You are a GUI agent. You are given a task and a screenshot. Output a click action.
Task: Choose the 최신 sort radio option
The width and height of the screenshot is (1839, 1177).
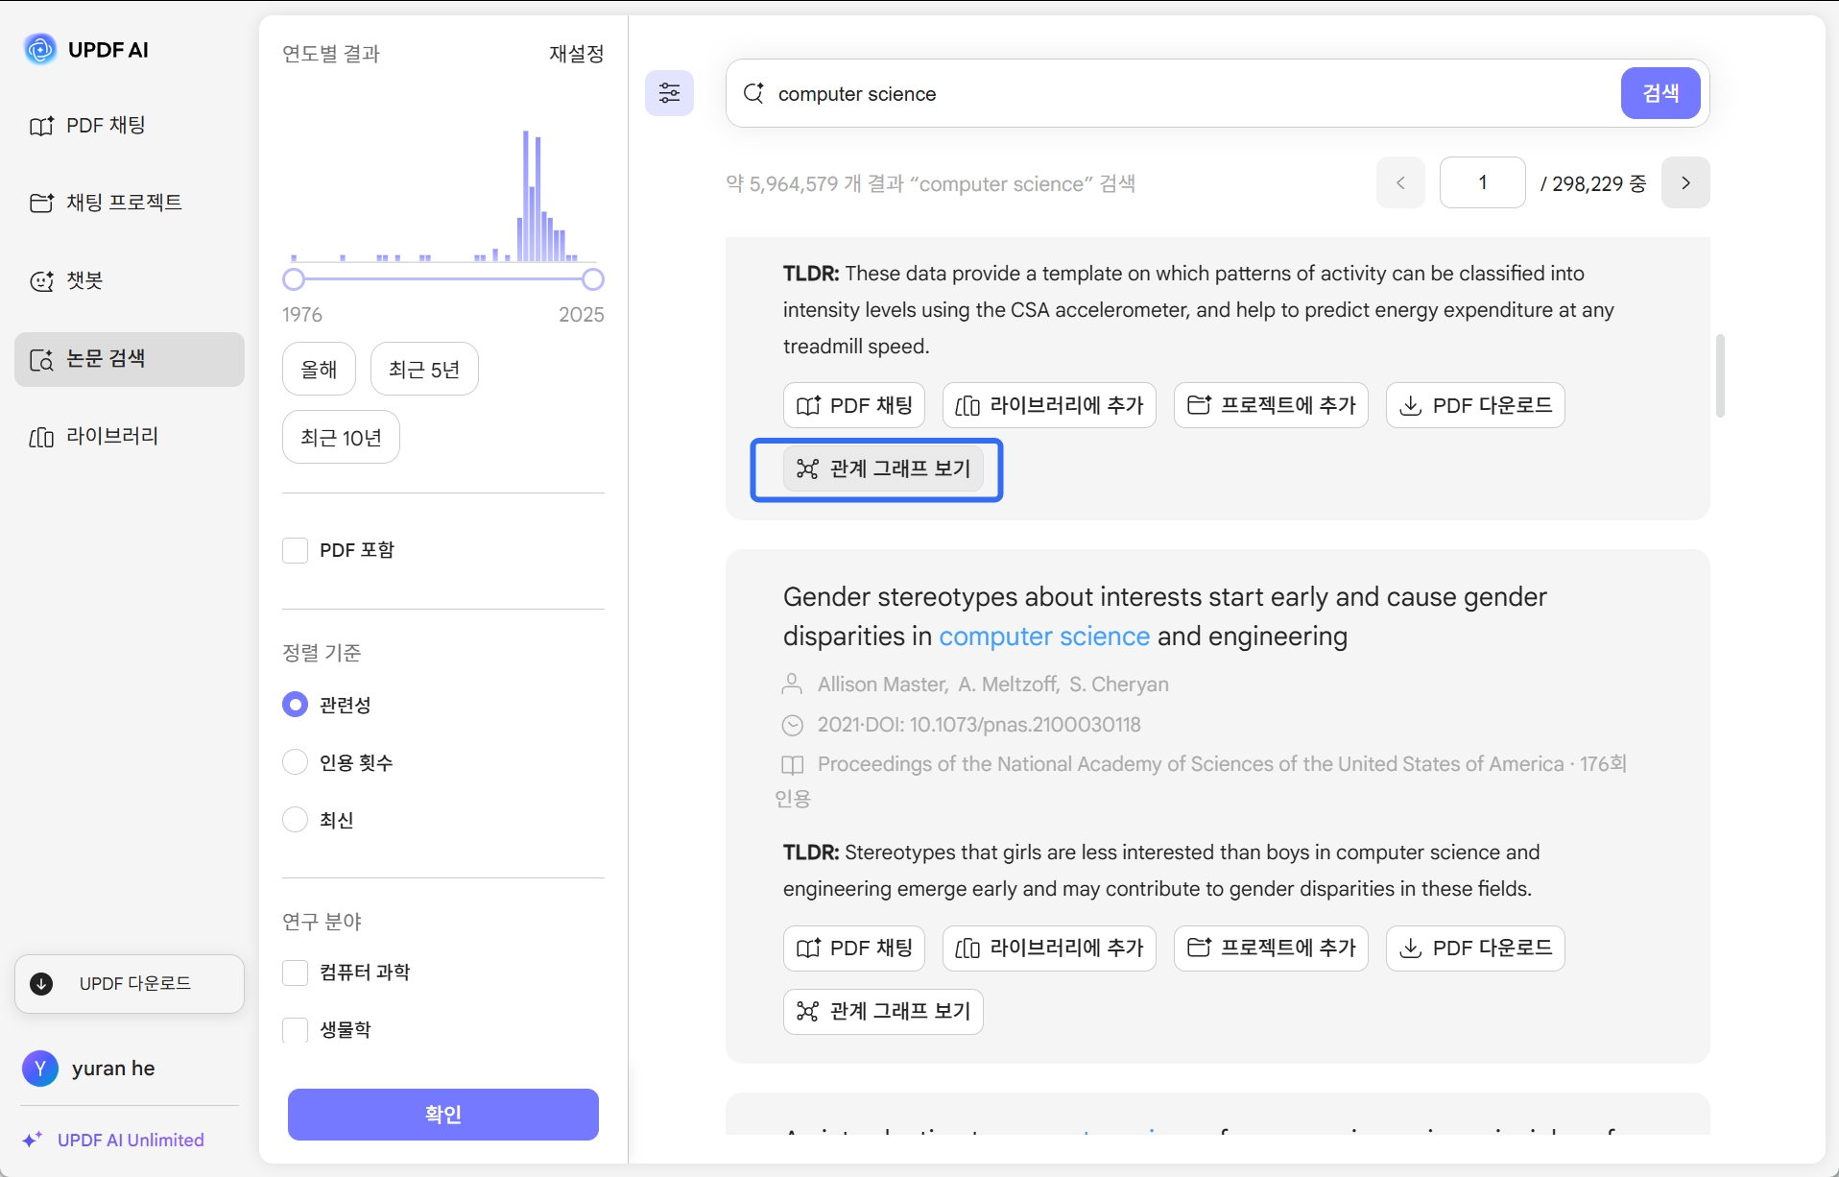tap(295, 820)
